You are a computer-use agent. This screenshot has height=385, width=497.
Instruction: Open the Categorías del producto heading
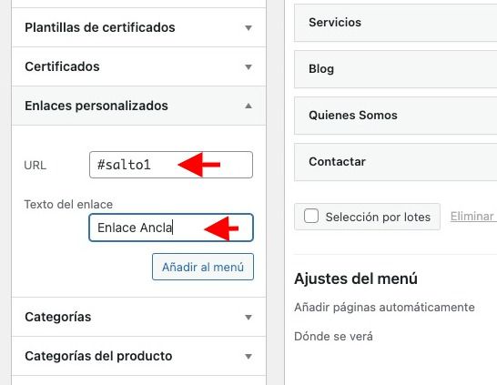[x=98, y=356]
